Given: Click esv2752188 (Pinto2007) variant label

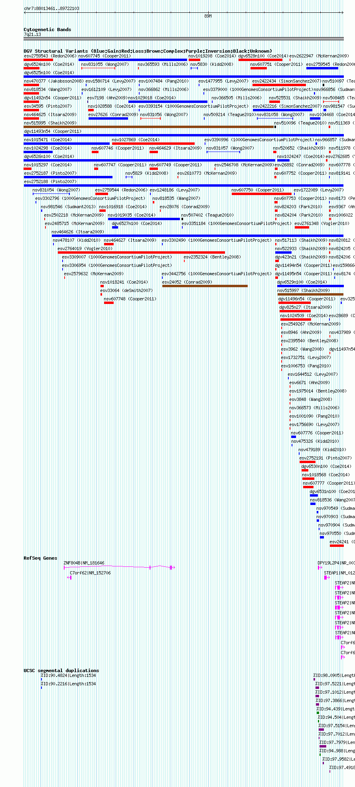Looking at the screenshot, I should coord(50,181).
